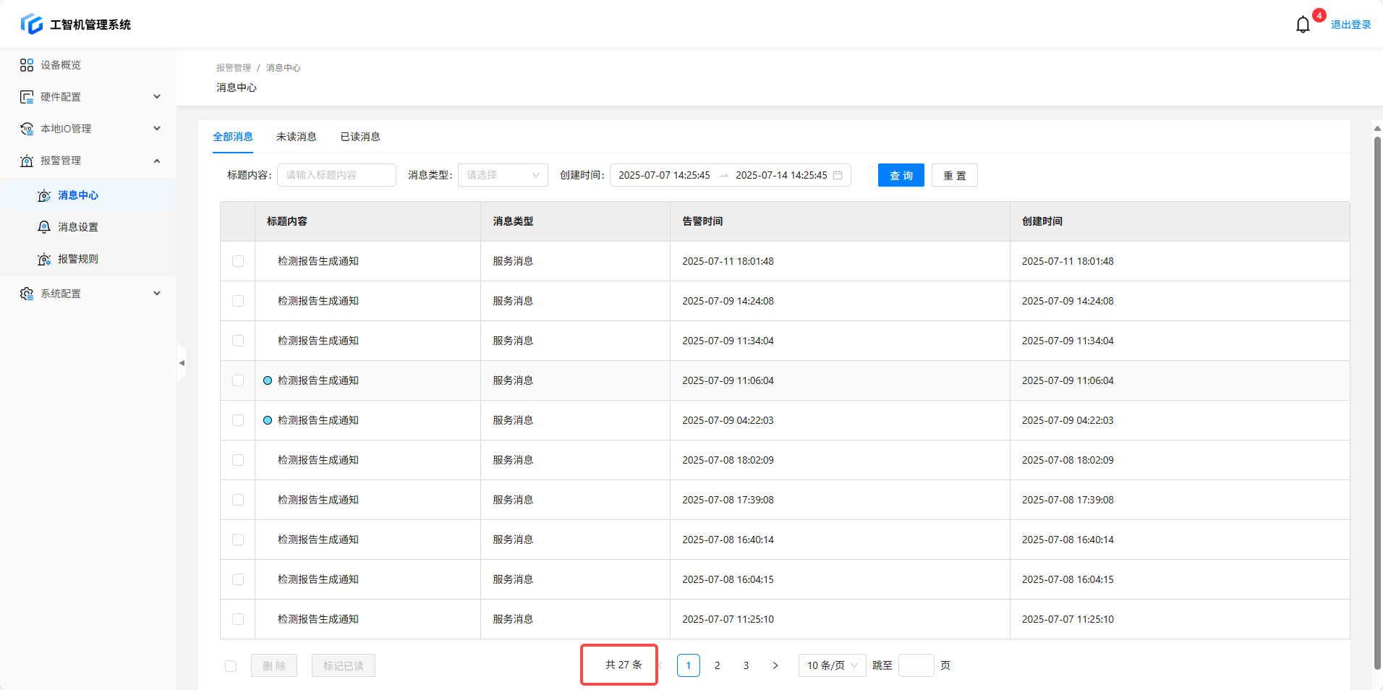This screenshot has height=690, width=1383.
Task: Open the 10 条/页 page size dropdown
Action: (x=832, y=665)
